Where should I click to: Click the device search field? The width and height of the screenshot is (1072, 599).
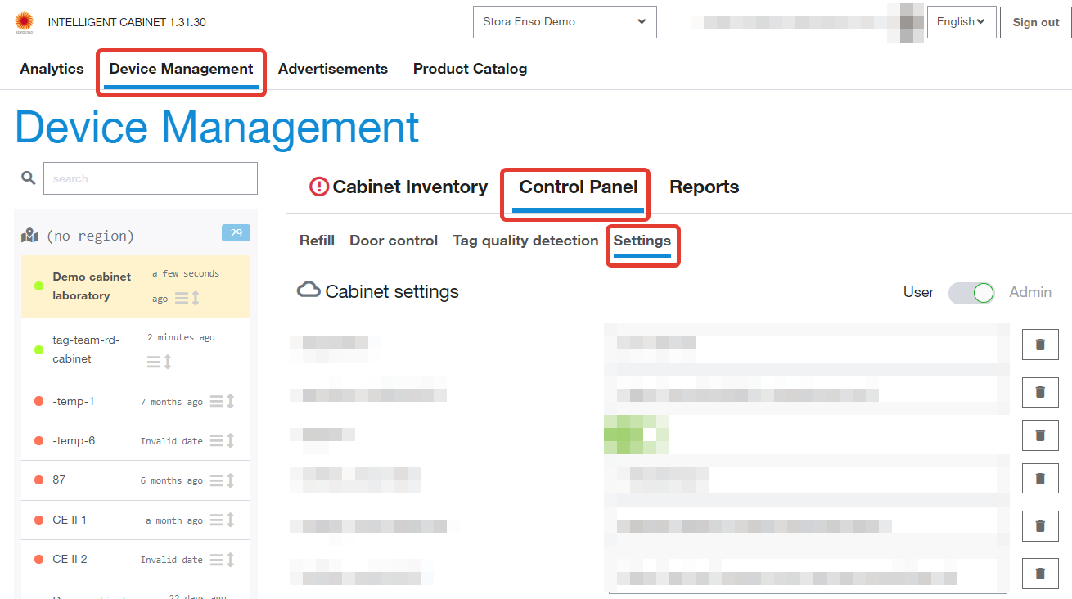151,178
